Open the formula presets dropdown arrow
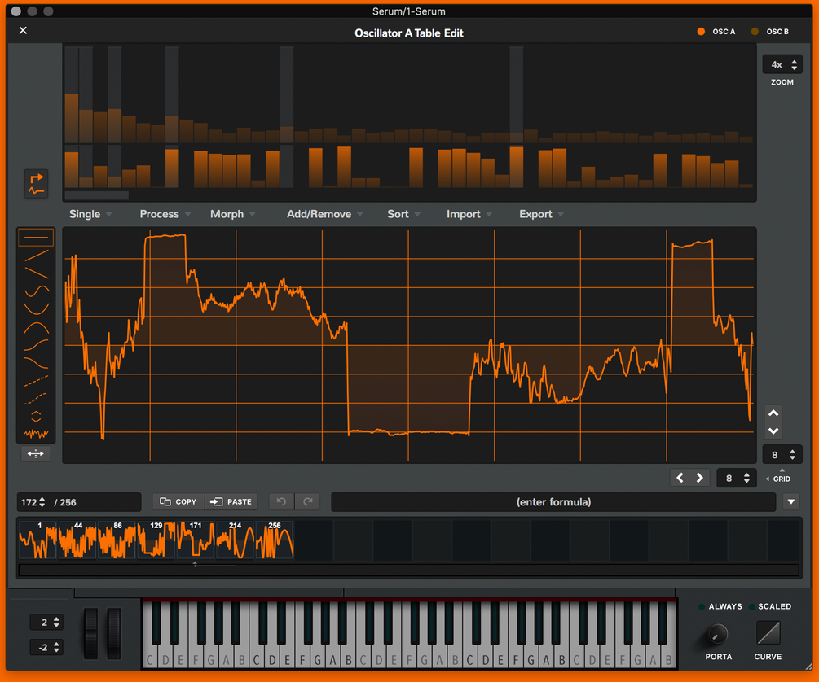This screenshot has width=819, height=682. (790, 501)
